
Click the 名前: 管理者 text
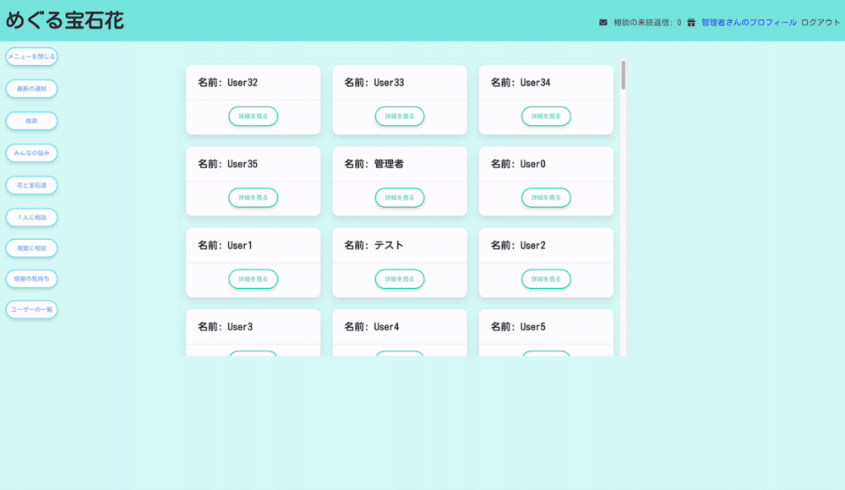pos(374,164)
